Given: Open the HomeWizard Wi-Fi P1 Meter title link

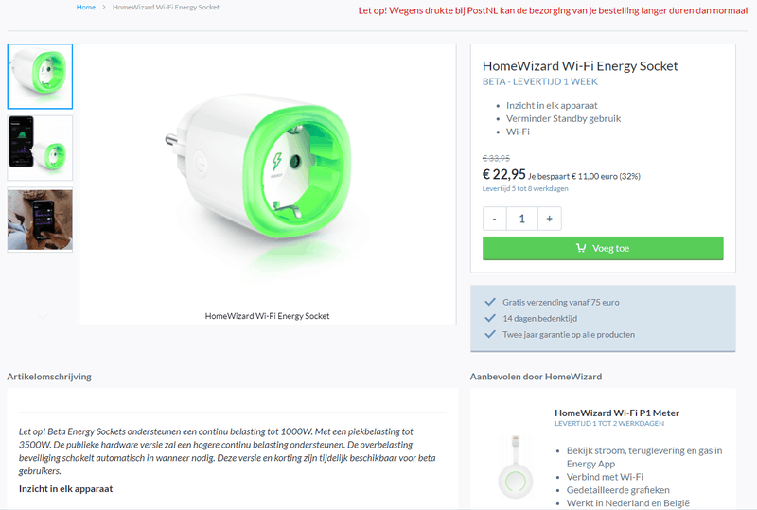Looking at the screenshot, I should pyautogui.click(x=616, y=413).
